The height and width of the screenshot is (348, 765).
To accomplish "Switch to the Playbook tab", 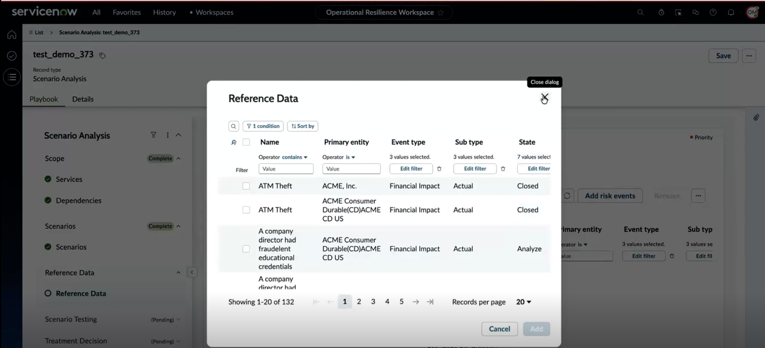I will click(44, 99).
